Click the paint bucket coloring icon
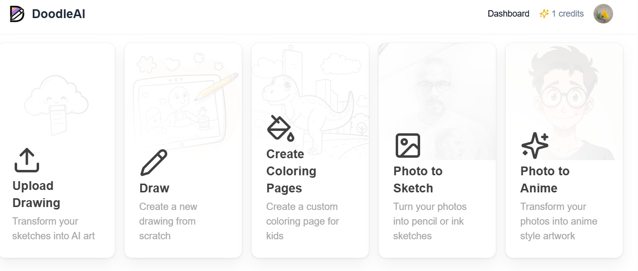 pyautogui.click(x=281, y=128)
